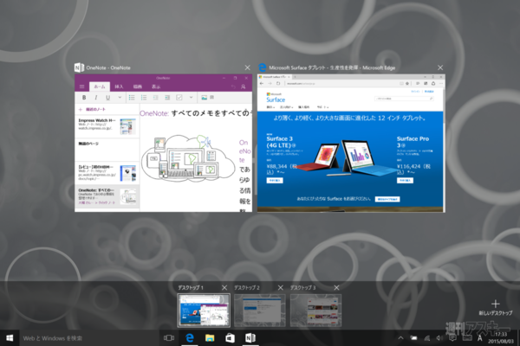
Task: Open Microsoft Edge from the taskbar
Action: [x=190, y=337]
